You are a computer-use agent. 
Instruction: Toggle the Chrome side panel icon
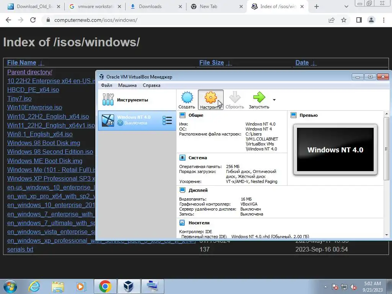[x=359, y=20]
